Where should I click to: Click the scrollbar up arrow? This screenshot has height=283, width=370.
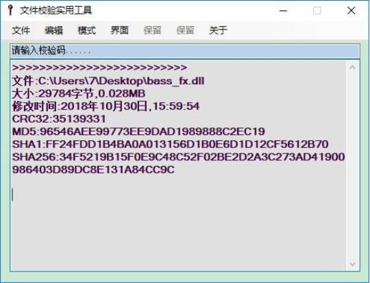pyautogui.click(x=353, y=68)
